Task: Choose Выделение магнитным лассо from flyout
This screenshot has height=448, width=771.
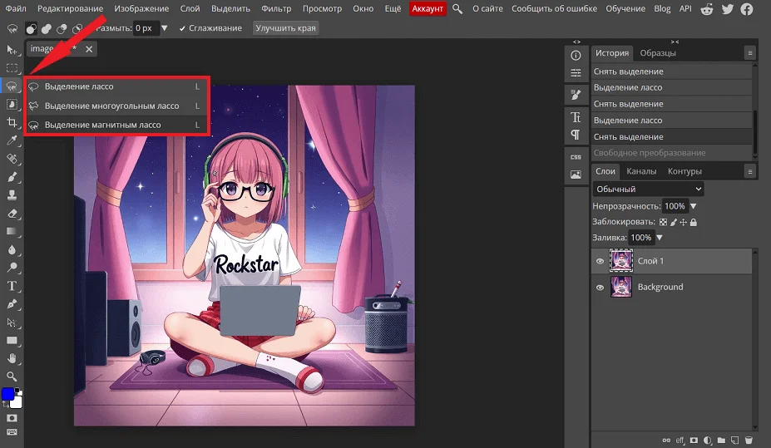Action: (103, 125)
